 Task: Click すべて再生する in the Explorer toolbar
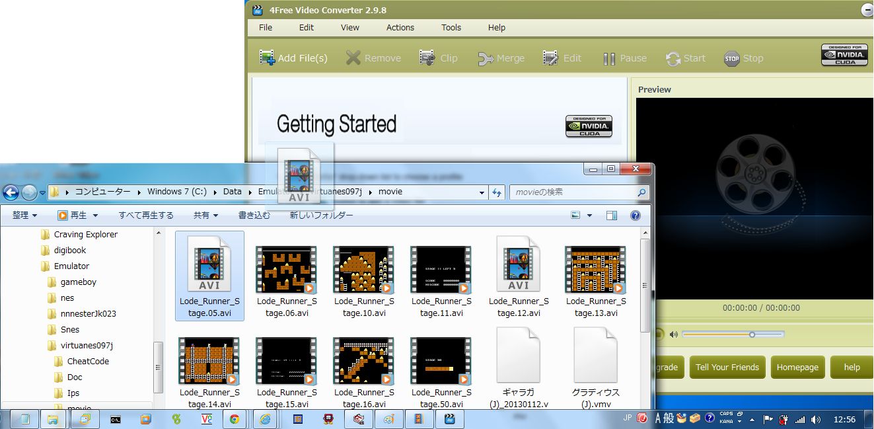(x=146, y=215)
